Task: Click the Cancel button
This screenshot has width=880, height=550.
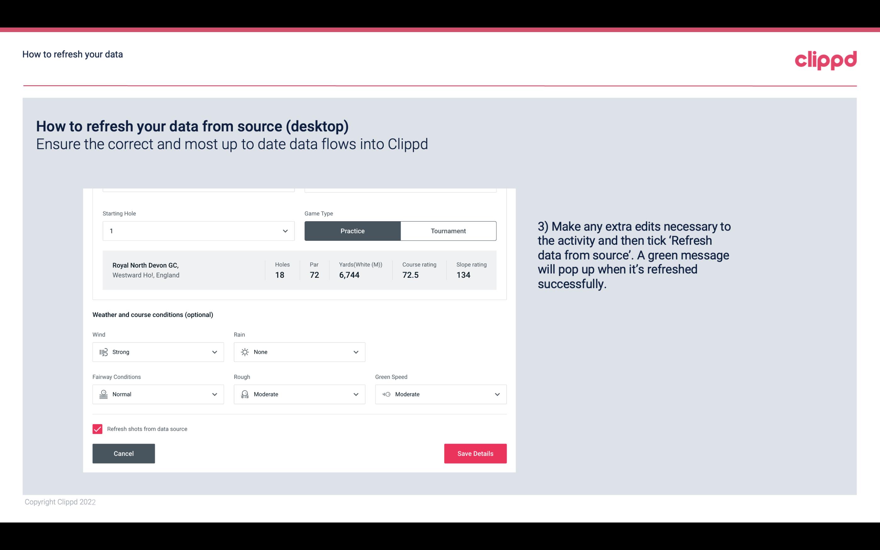Action: click(x=123, y=453)
